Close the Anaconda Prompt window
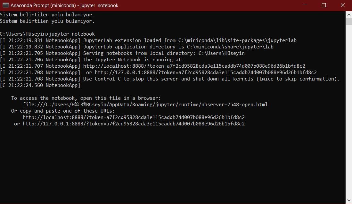The image size is (352, 204). (x=342, y=5)
